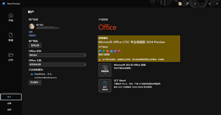
Task: Click the Microsoft Office LTSC 2024 Preview title
Action: point(132,42)
